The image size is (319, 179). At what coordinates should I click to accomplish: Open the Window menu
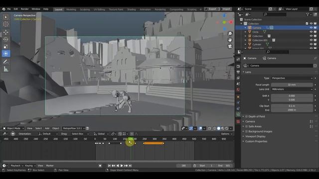coord(36,9)
